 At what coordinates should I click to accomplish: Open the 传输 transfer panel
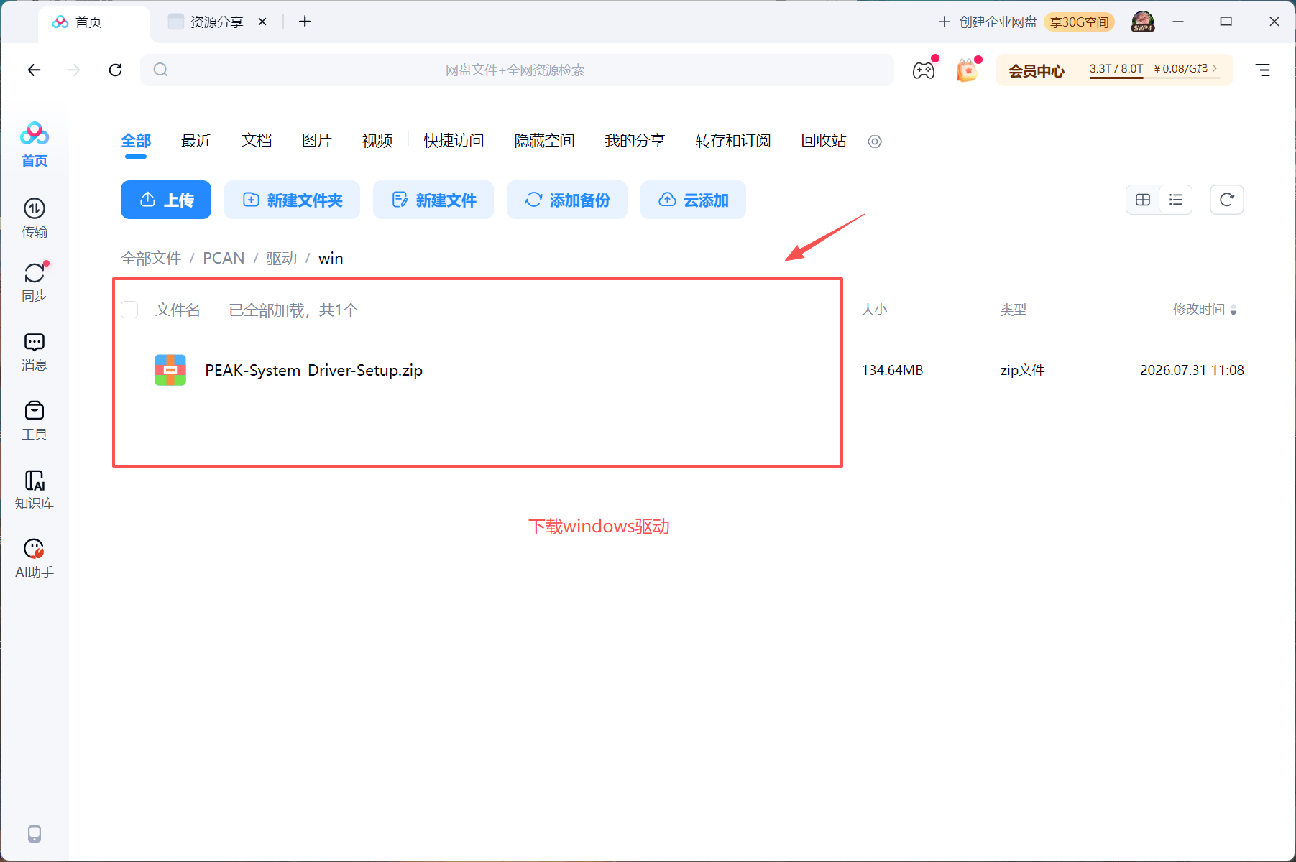(x=35, y=218)
